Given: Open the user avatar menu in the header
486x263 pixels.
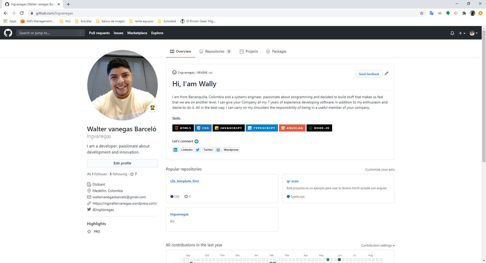Looking at the screenshot, I should [473, 33].
